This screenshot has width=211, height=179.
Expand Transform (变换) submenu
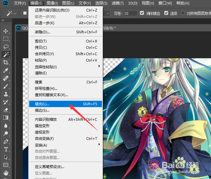(x=66, y=145)
